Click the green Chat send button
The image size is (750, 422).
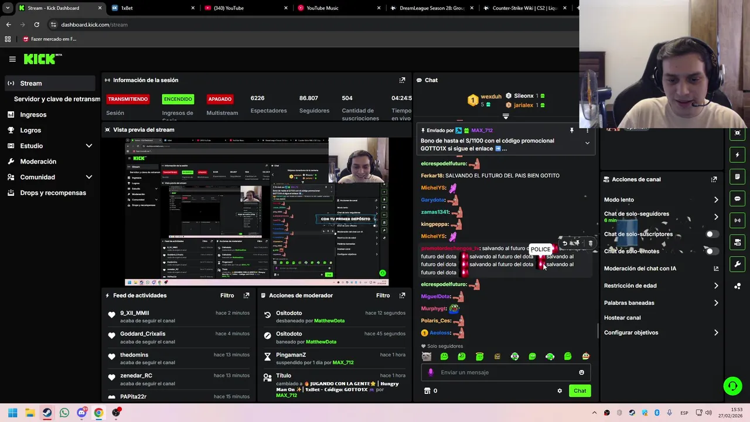pos(579,391)
